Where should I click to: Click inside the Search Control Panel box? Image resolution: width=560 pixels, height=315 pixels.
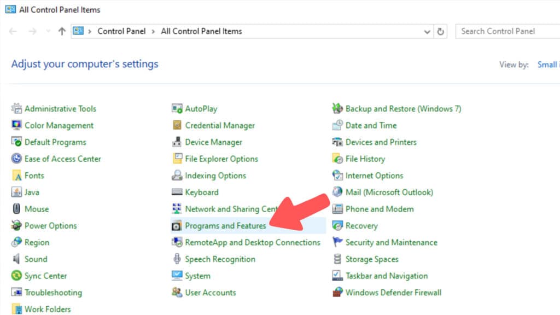click(505, 31)
